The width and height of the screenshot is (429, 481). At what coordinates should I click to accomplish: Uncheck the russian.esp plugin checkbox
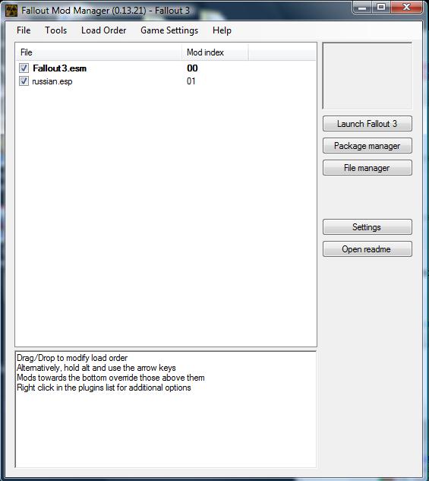click(x=24, y=81)
